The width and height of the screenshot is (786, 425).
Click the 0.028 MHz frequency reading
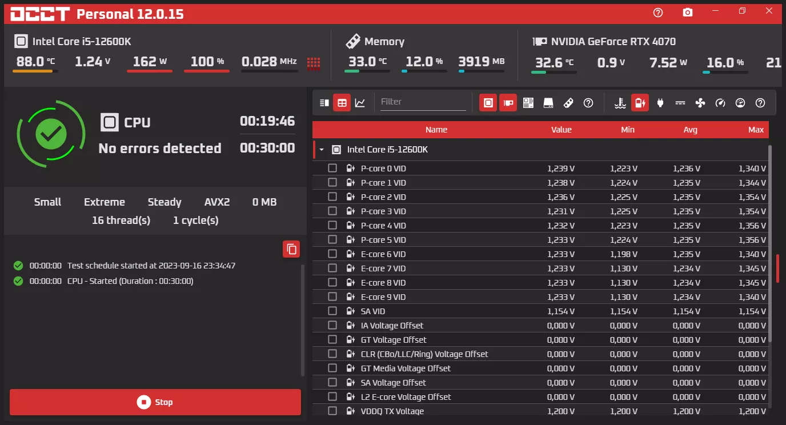point(269,62)
